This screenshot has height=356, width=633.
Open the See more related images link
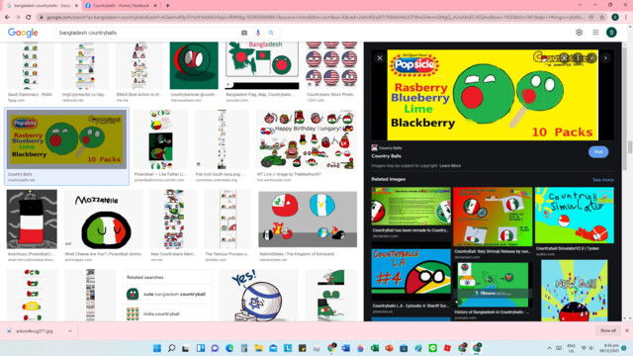point(603,180)
